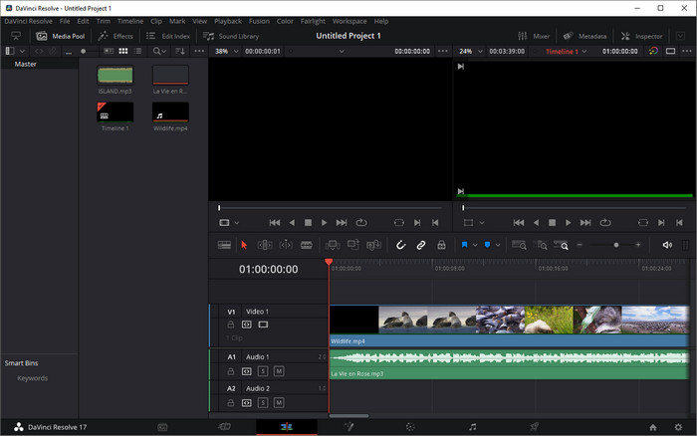697x436 pixels.
Task: Solo the Audio 2 track
Action: click(x=263, y=403)
